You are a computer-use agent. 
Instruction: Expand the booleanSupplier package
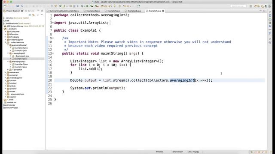5,40
